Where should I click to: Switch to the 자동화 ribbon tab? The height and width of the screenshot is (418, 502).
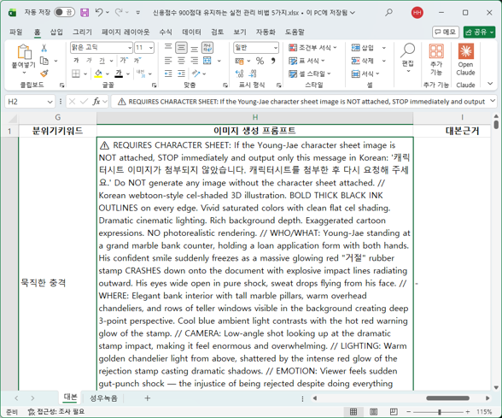click(x=266, y=32)
